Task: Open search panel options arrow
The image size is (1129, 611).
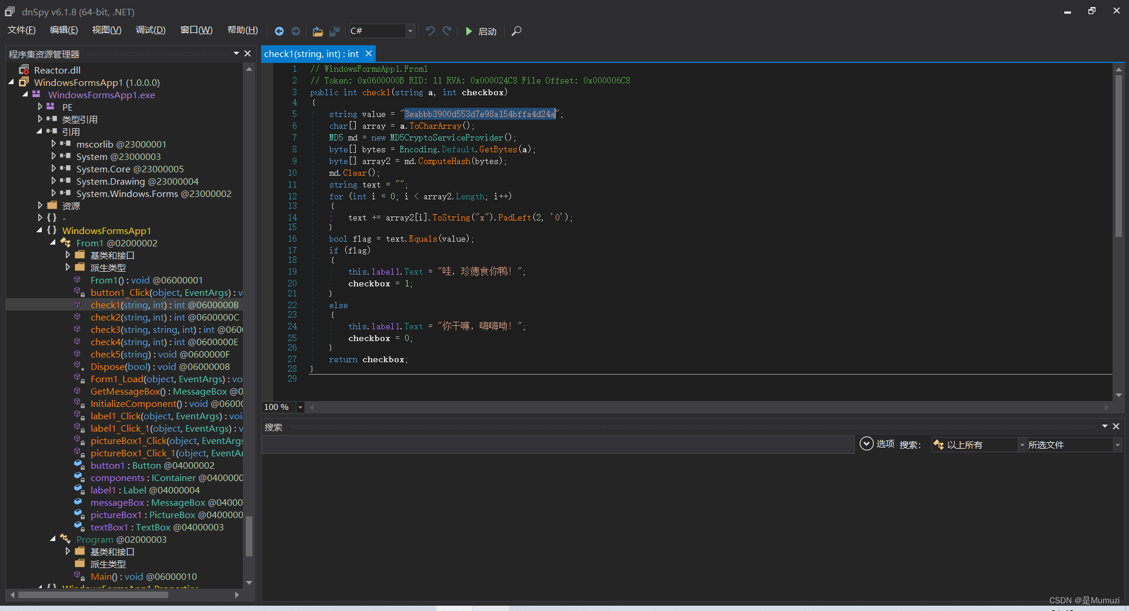Action: coord(1105,426)
